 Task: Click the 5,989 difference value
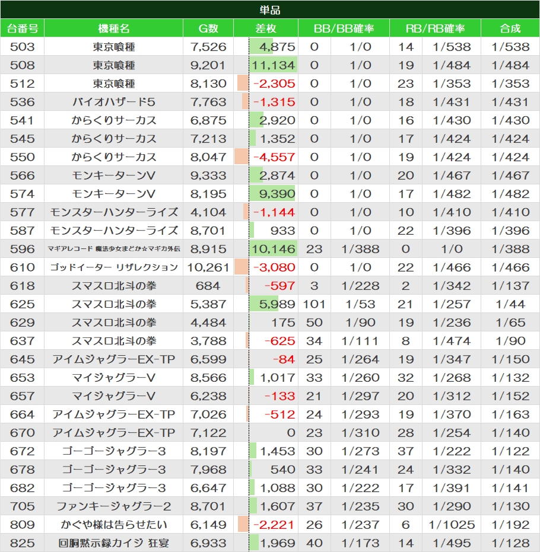277,304
